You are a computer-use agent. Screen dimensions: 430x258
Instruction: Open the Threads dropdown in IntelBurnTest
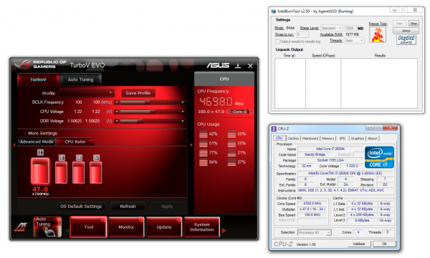pos(354,41)
